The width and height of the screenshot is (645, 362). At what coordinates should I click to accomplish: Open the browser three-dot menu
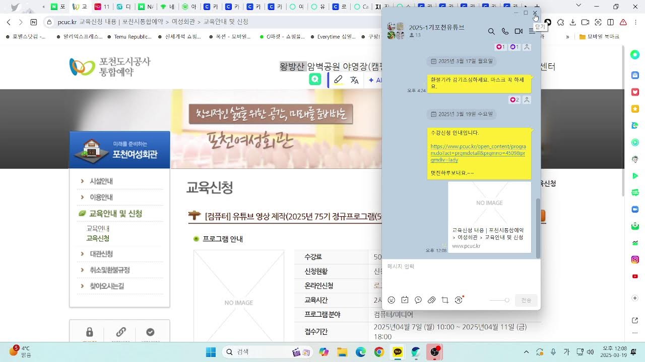635,22
